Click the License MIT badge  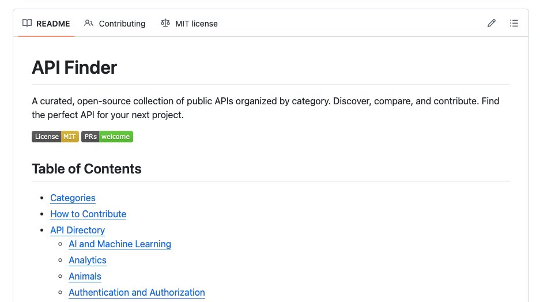coord(55,137)
